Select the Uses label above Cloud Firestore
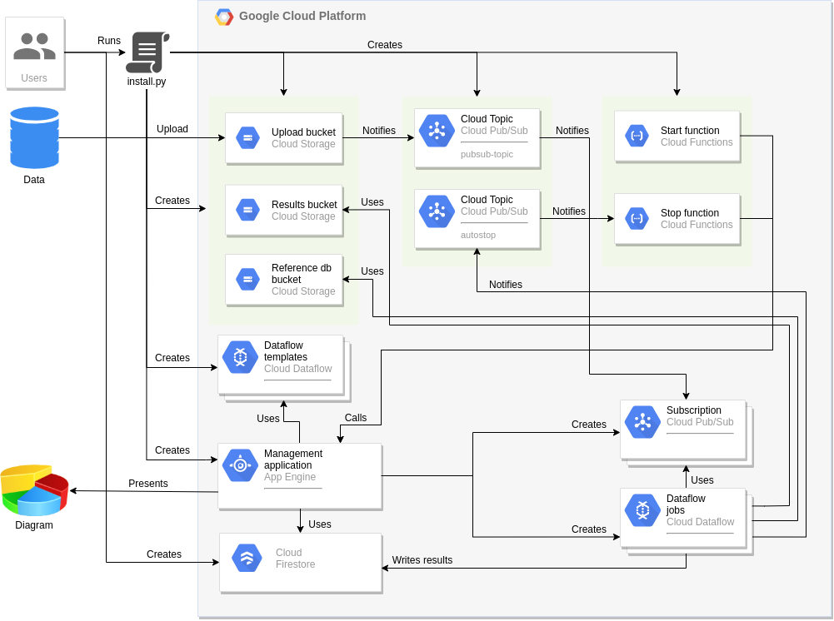Image resolution: width=834 pixels, height=621 pixels. [320, 524]
